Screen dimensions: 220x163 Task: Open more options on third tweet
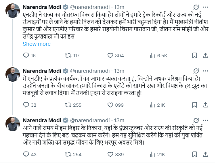[206, 120]
